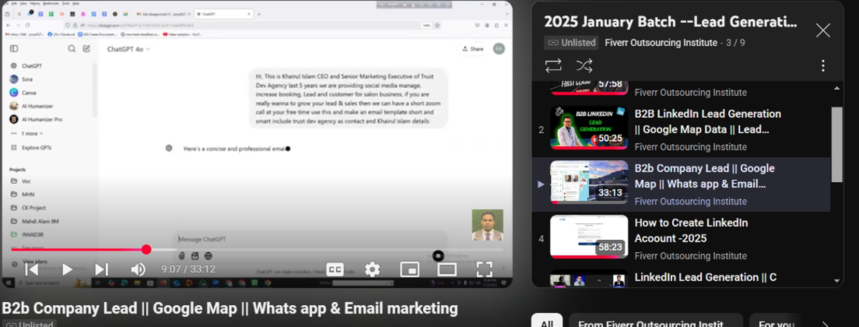Select the B2b Company Lead playlist entry title
This screenshot has height=327, width=859.
[704, 176]
